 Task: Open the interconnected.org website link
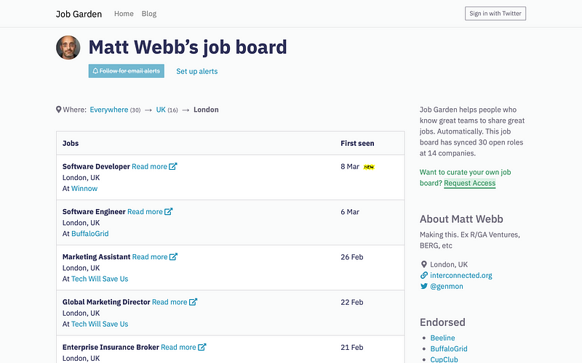coord(461,276)
